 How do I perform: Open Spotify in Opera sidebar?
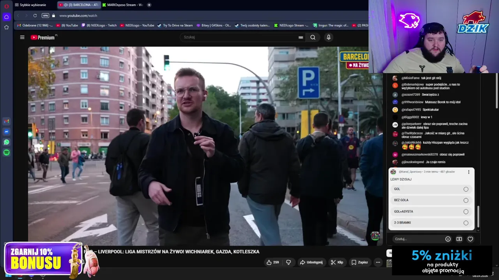(6, 153)
